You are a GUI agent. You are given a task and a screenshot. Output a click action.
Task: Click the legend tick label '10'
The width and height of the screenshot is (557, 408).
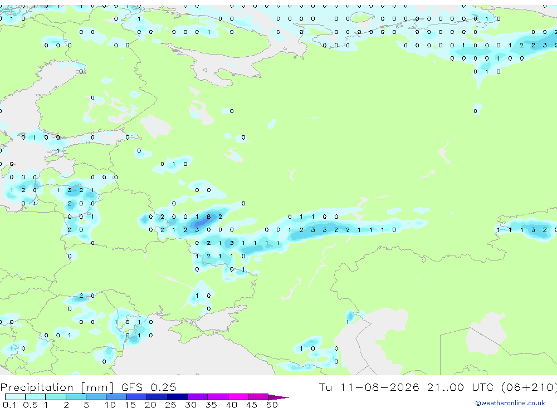tap(110, 405)
